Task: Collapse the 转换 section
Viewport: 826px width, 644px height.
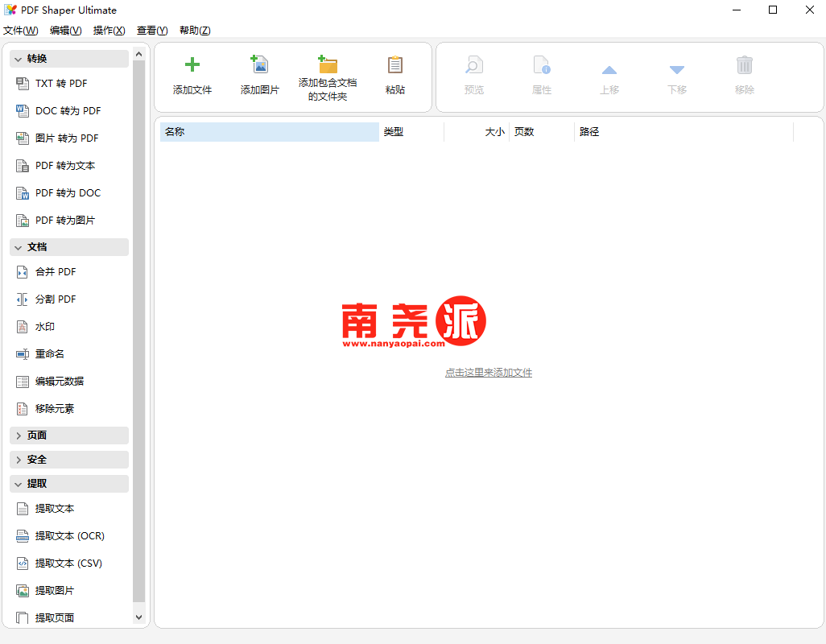Action: pos(69,59)
